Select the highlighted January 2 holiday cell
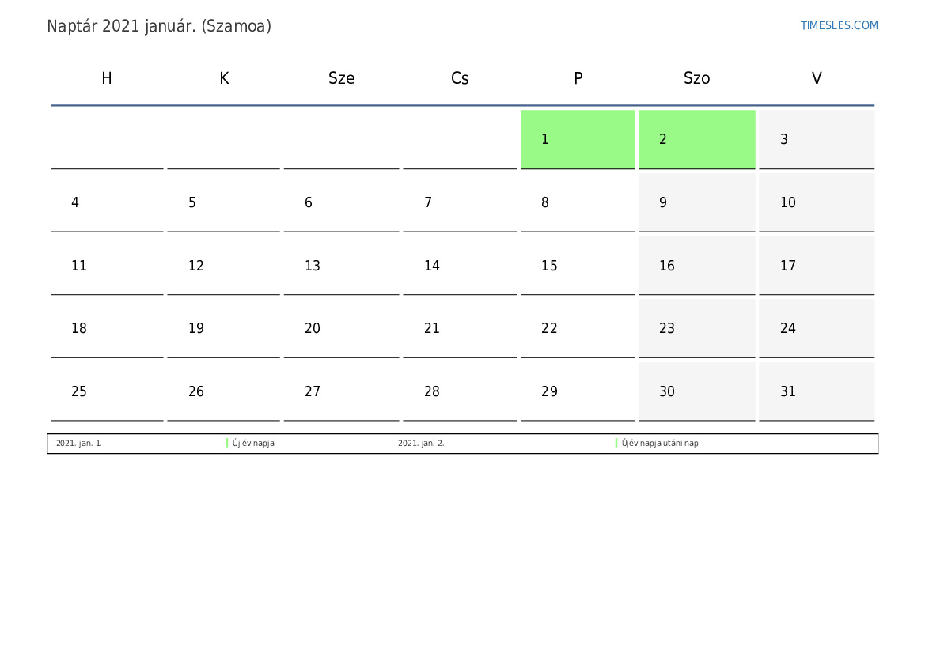Screen dimensions: 925x654 (x=696, y=139)
